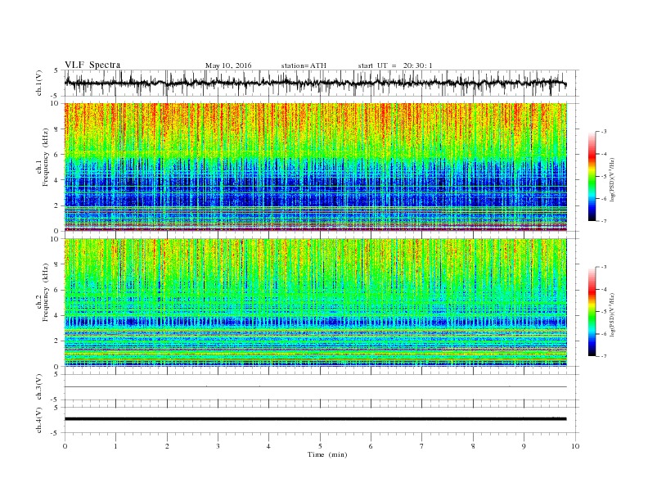Click time axis tick label "8"
The width and height of the screenshot is (648, 501).
[473, 446]
